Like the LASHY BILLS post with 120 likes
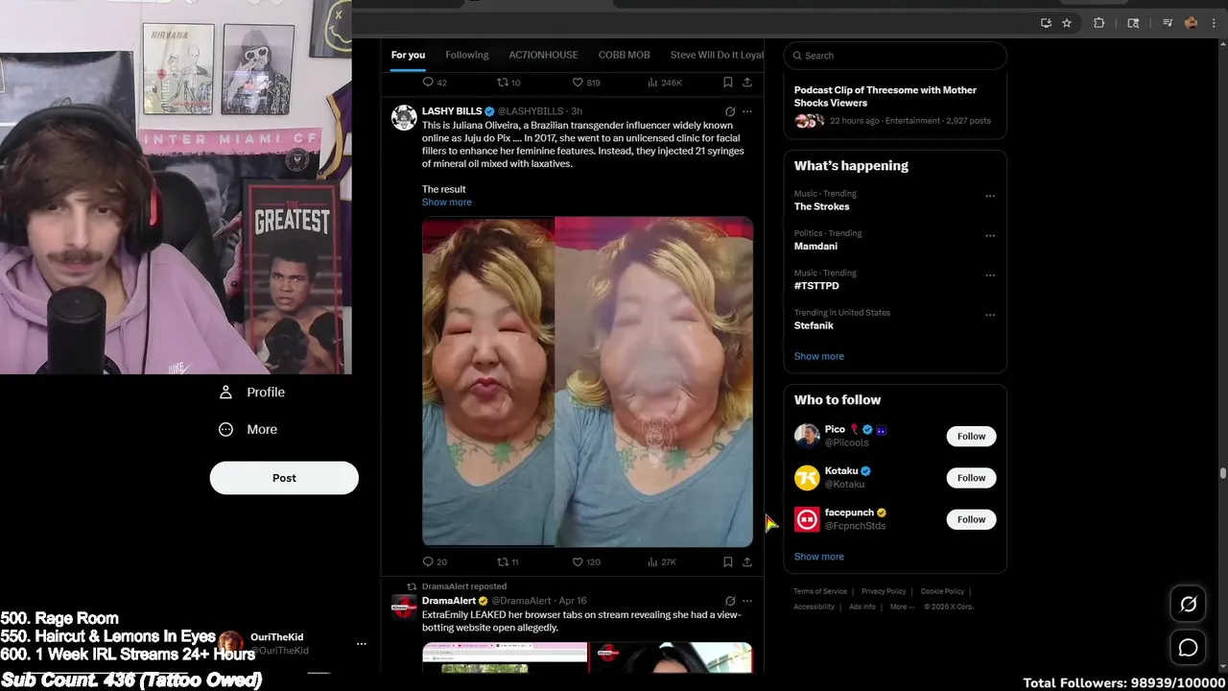This screenshot has width=1228, height=691. (x=578, y=561)
